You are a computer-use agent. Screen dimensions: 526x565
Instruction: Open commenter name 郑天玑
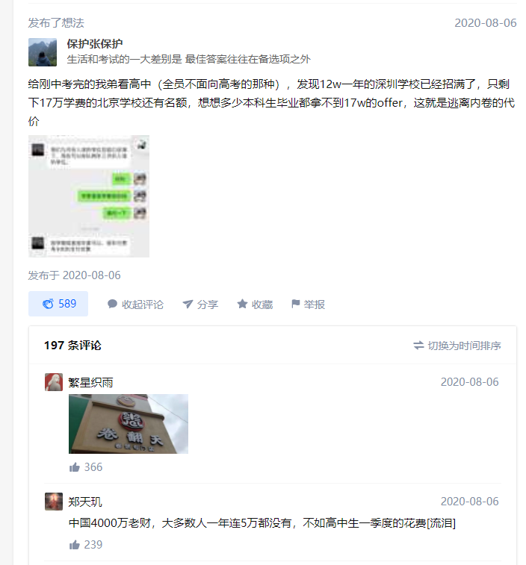click(x=85, y=502)
